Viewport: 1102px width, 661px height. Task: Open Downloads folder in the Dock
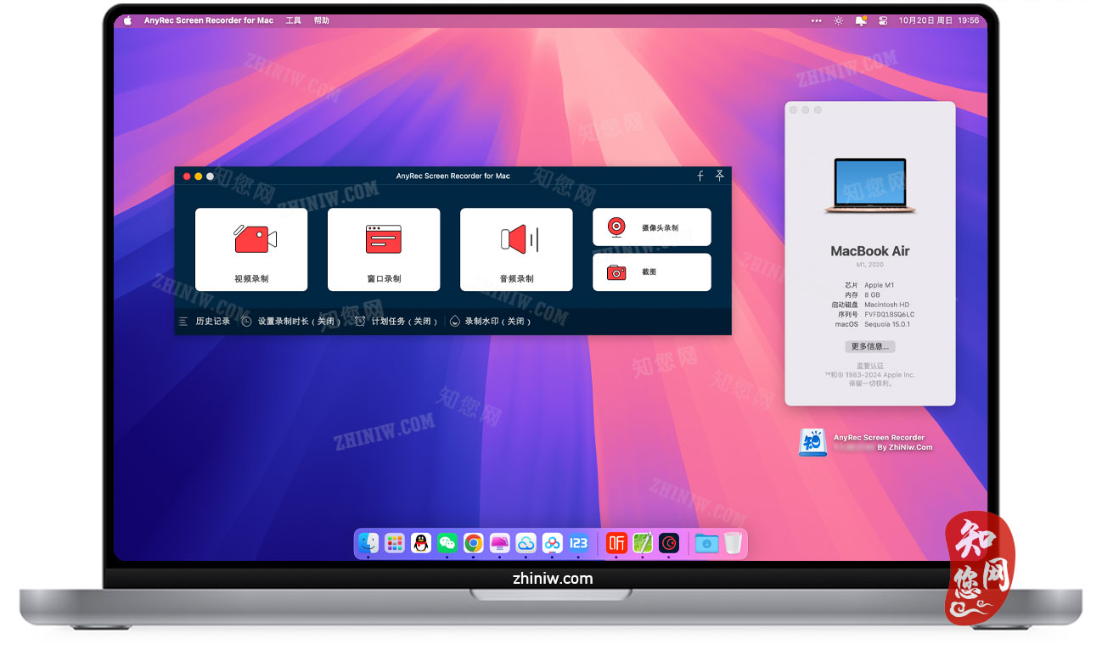tap(706, 543)
